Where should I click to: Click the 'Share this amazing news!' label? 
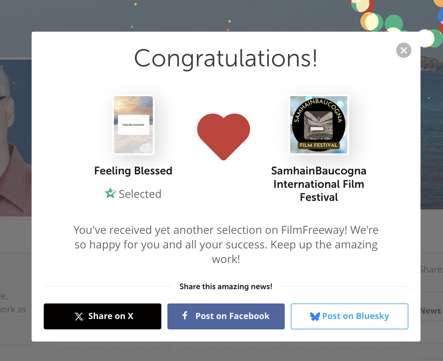[x=226, y=286]
